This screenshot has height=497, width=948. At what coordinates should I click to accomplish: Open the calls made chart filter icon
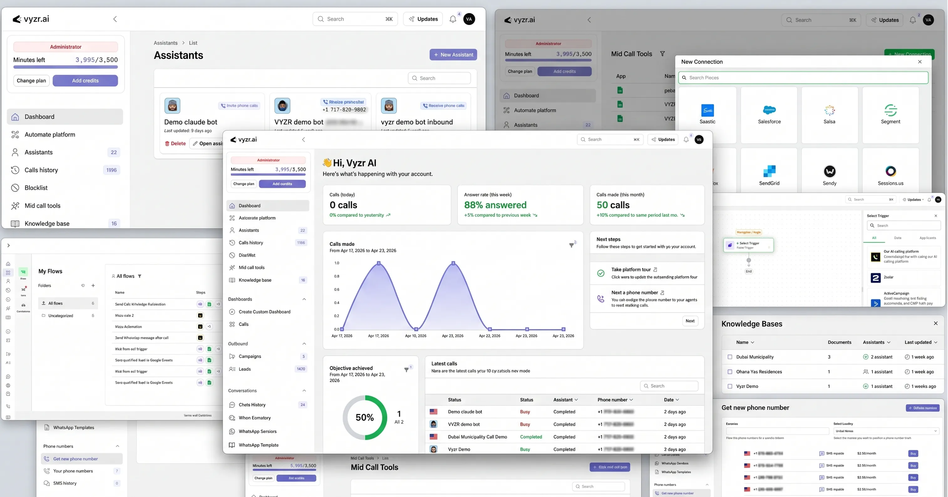point(571,245)
